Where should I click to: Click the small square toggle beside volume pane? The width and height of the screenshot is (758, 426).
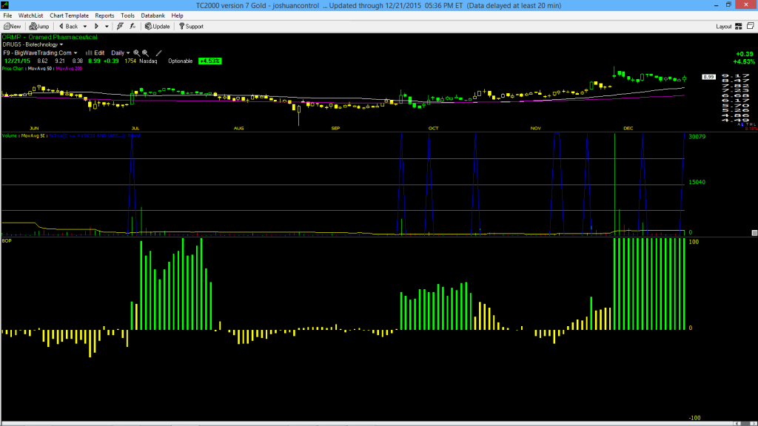[754, 233]
